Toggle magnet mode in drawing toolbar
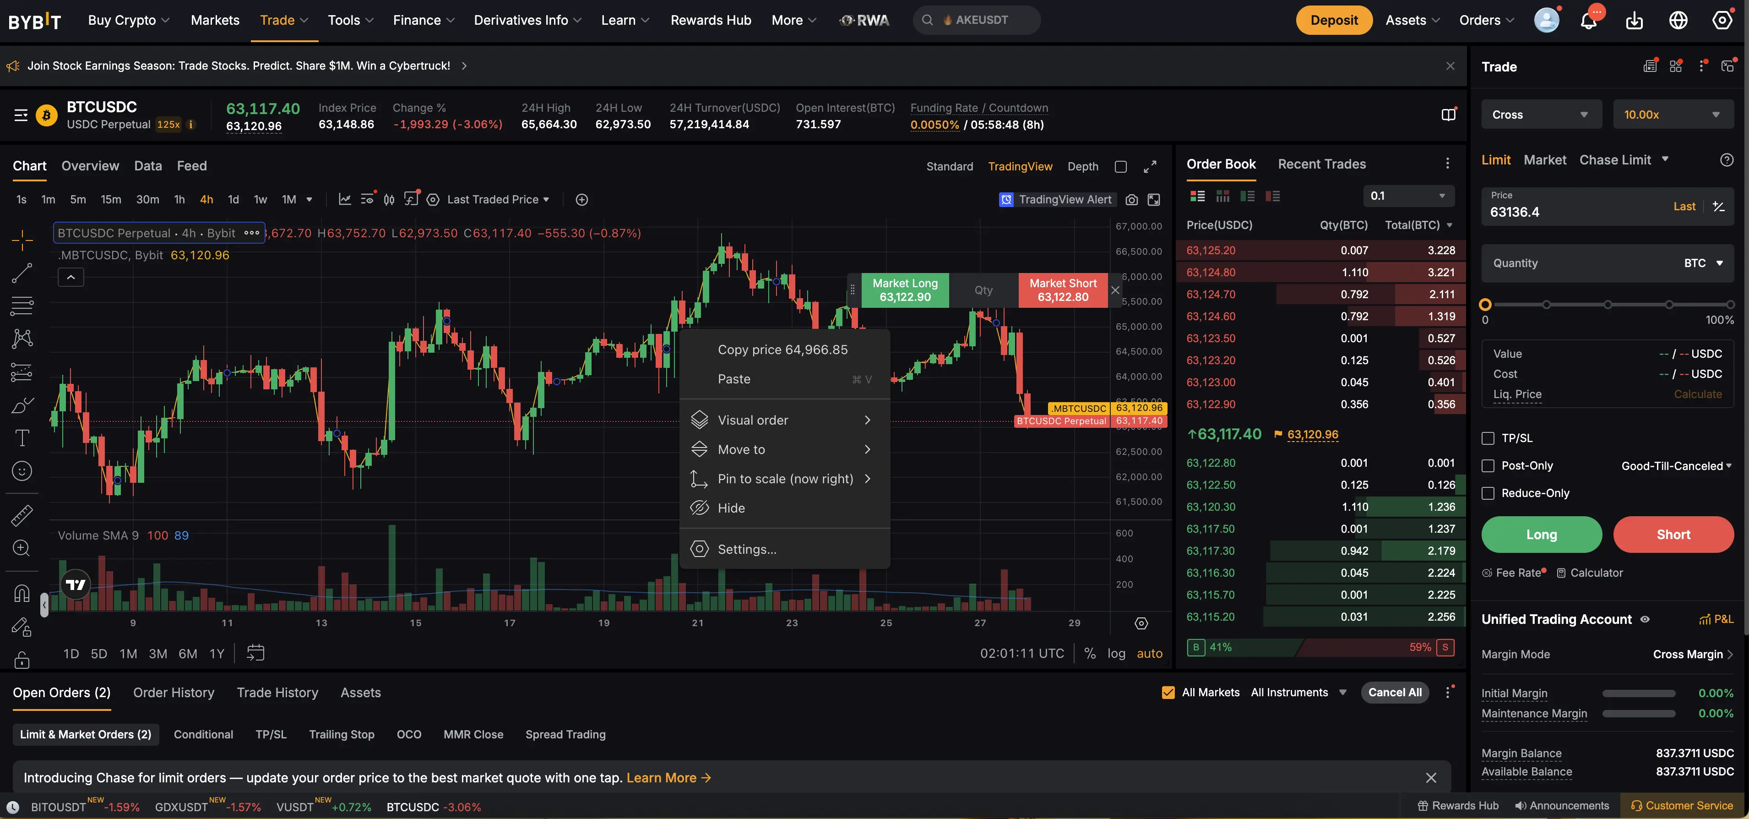 22,594
